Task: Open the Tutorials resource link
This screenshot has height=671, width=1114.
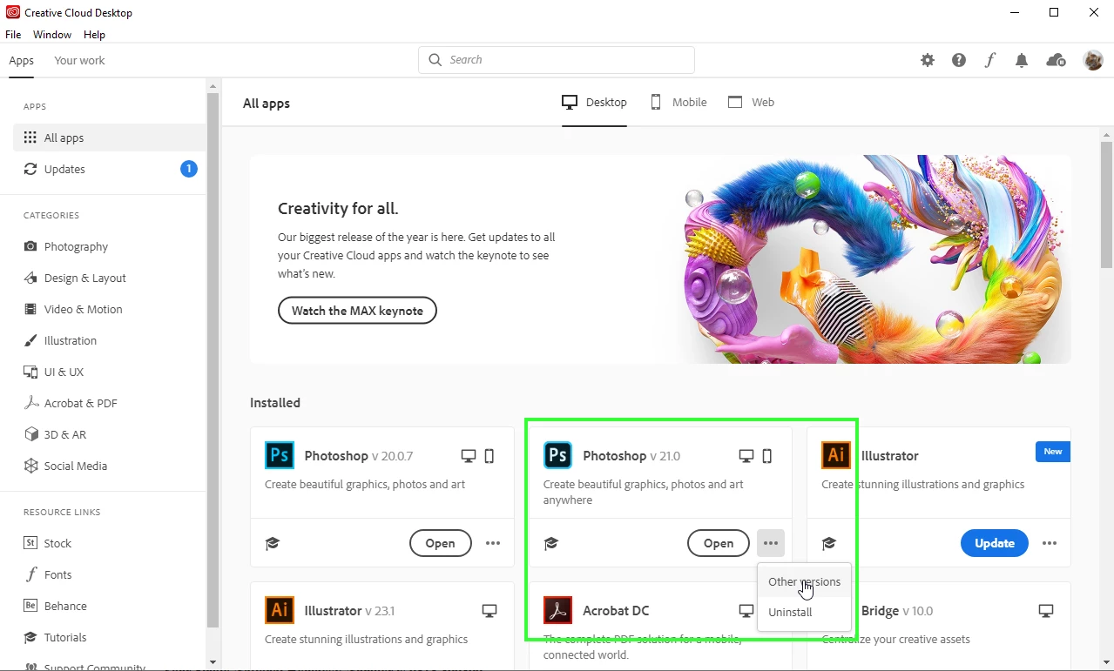Action: [x=56, y=637]
